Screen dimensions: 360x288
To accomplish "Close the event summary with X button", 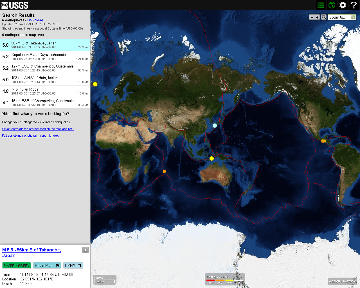I will coord(85,250).
